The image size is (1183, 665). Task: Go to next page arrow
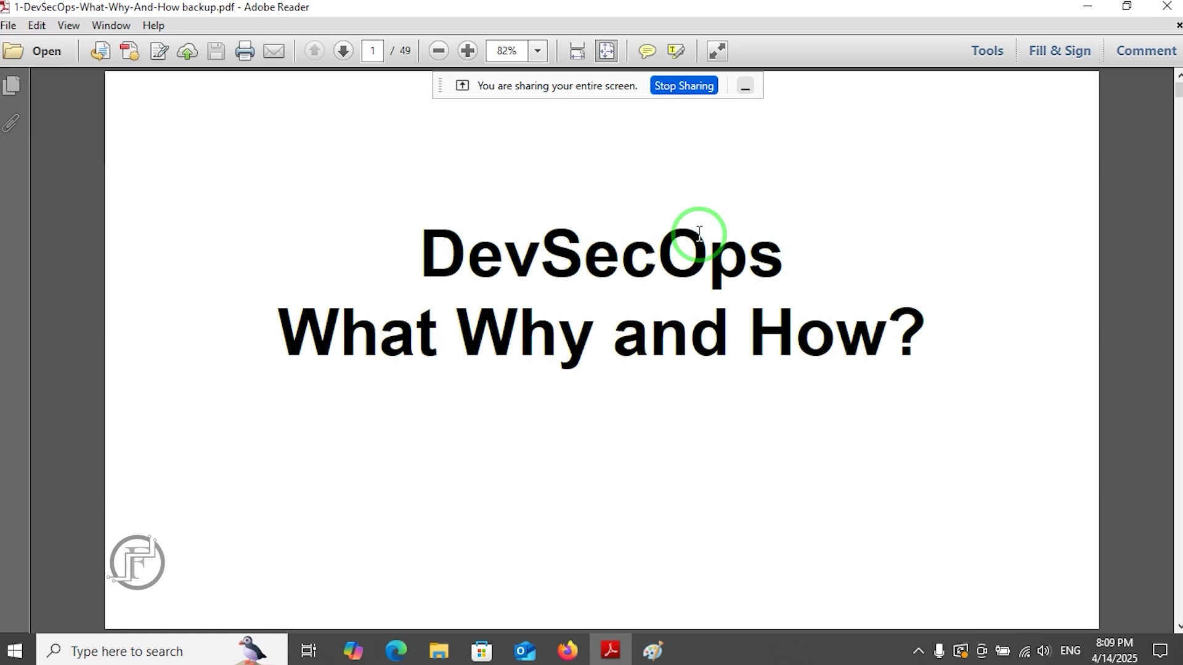click(343, 50)
